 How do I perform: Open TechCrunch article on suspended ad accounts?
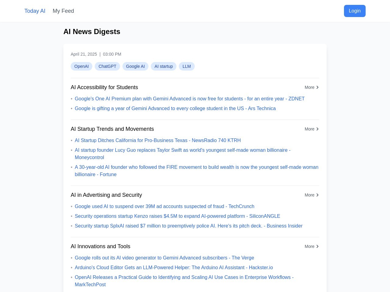point(165,206)
